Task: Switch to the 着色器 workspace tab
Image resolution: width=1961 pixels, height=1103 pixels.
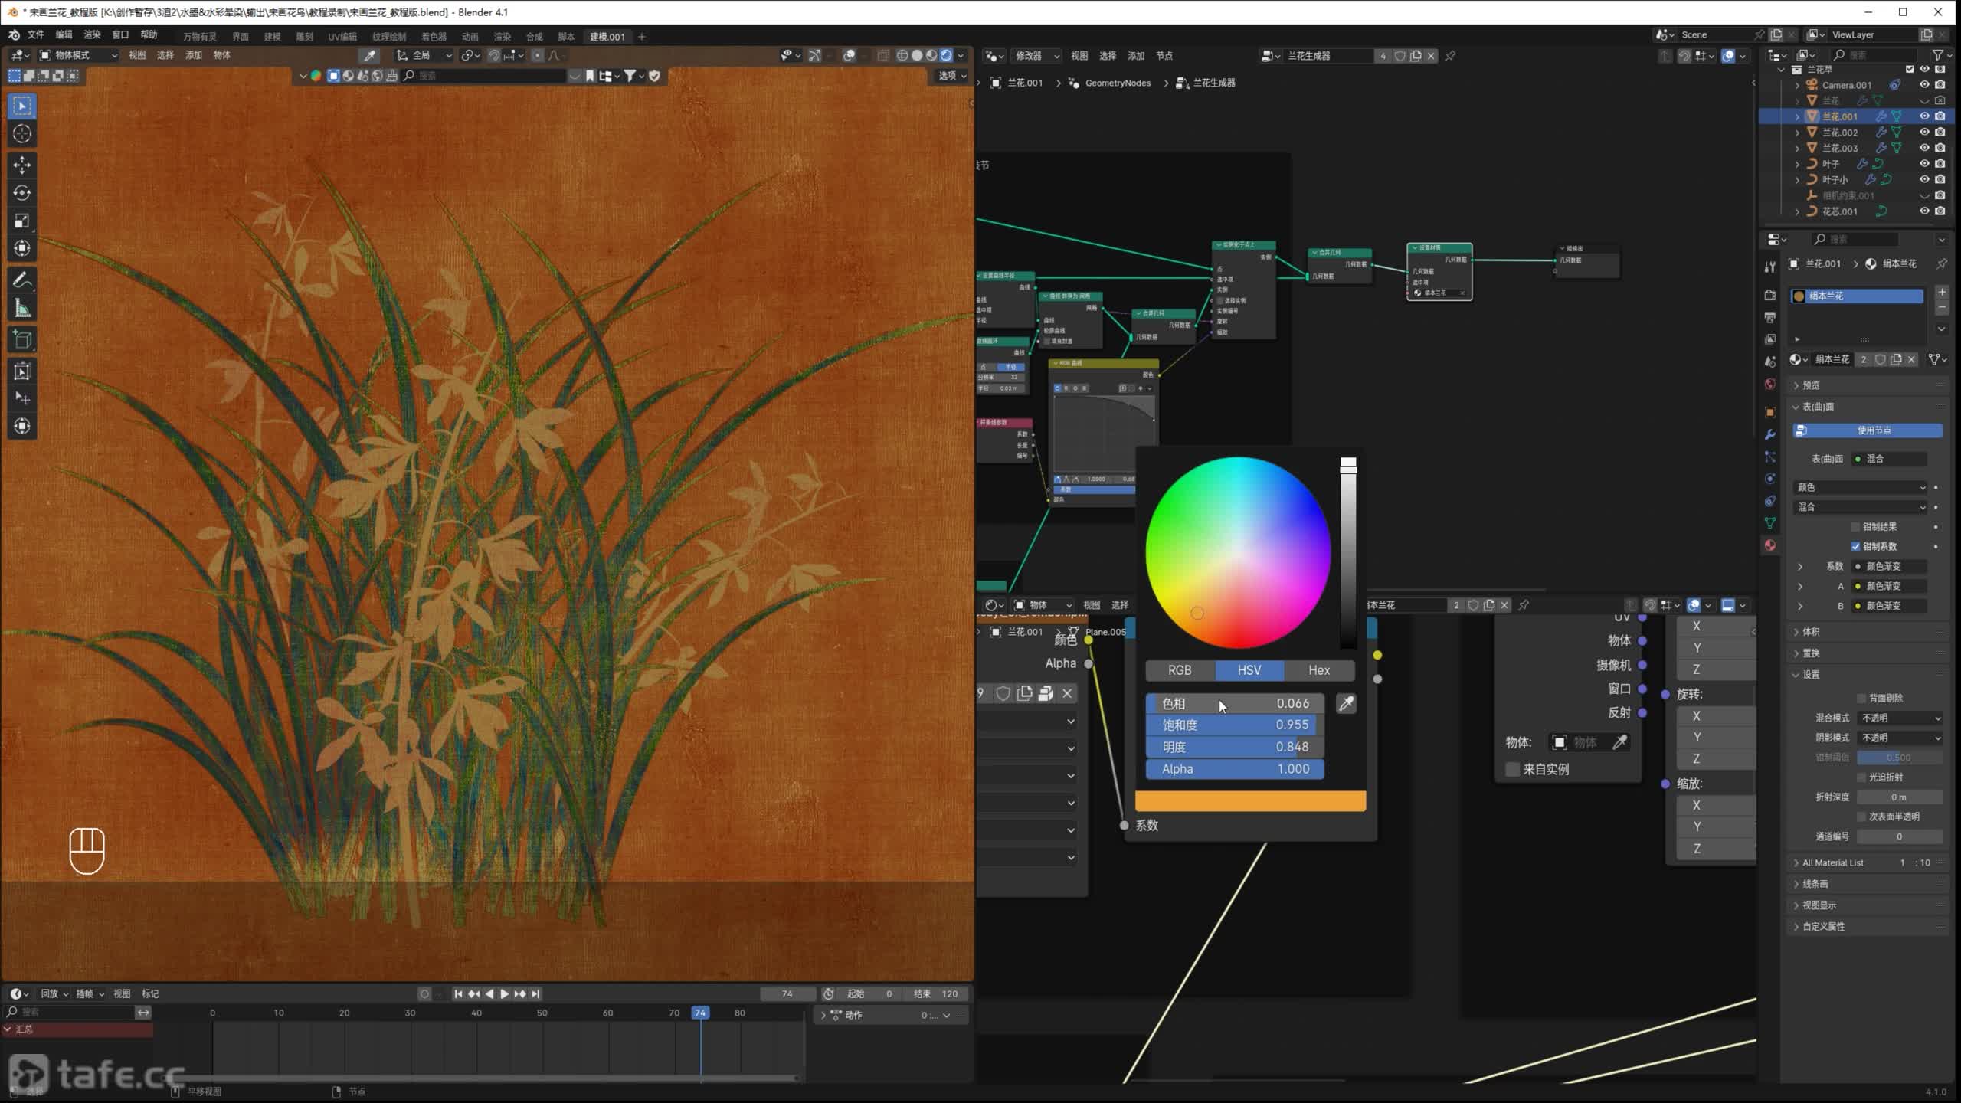Action: pos(434,36)
